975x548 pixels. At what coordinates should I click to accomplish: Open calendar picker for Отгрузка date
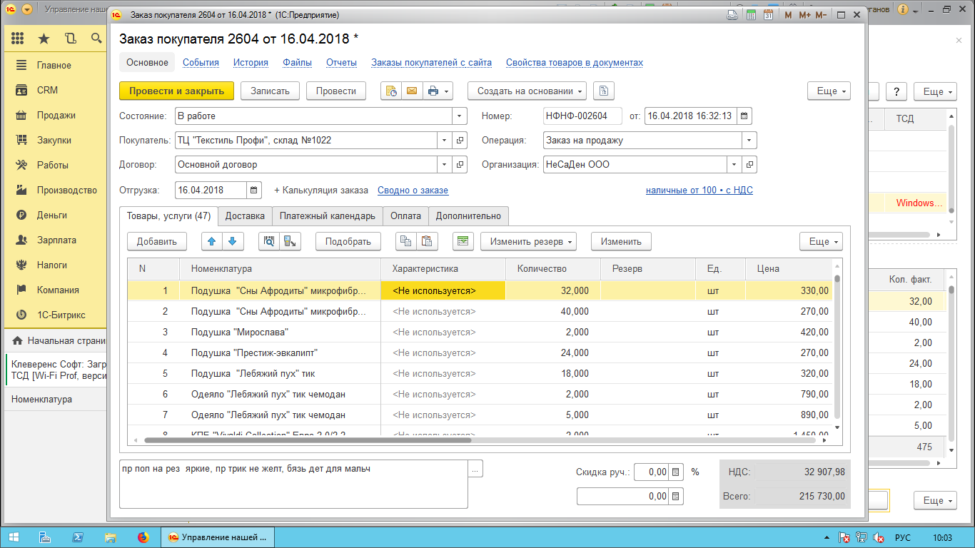[254, 190]
